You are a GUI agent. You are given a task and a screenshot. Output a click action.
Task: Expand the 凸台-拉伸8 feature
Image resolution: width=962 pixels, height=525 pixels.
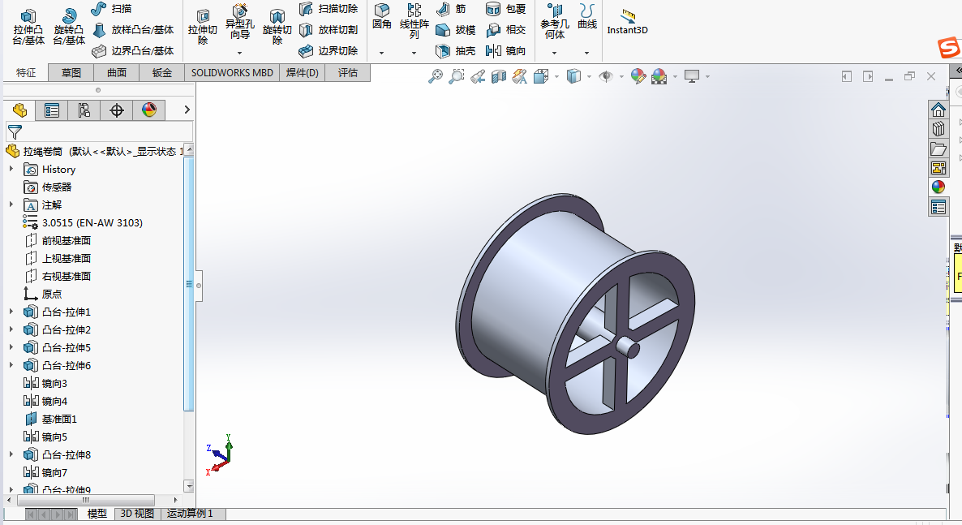tap(11, 454)
